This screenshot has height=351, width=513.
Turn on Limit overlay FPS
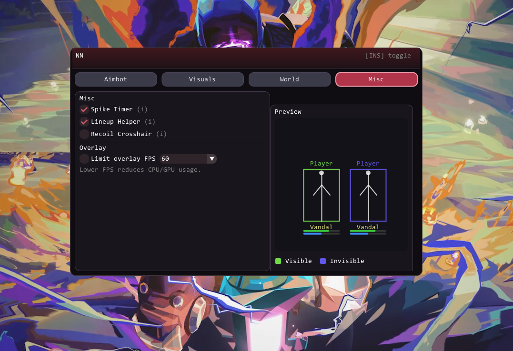pyautogui.click(x=84, y=159)
